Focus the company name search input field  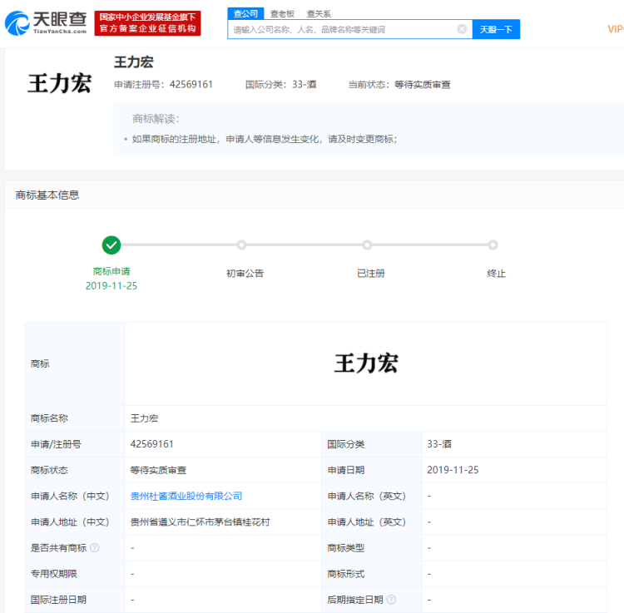point(341,29)
